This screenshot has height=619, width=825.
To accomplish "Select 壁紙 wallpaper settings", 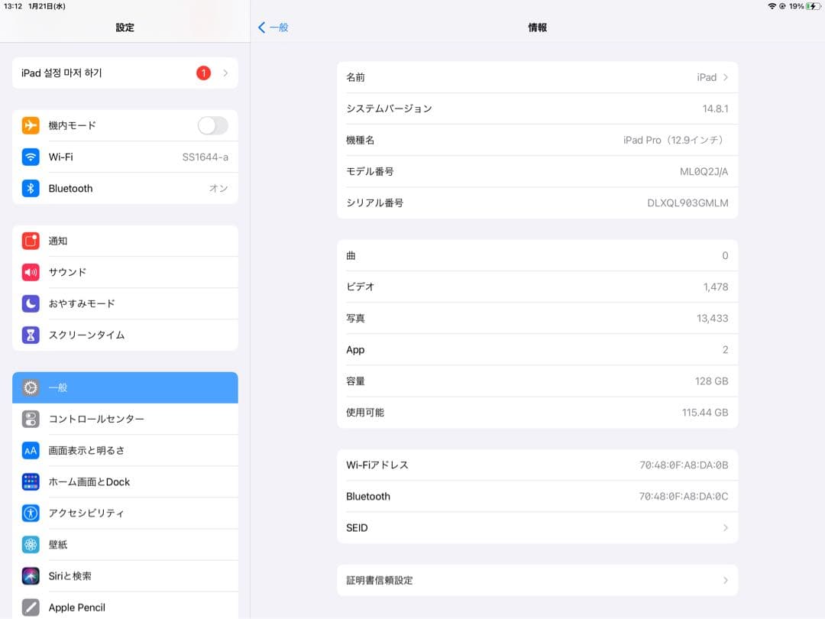I will 125,544.
